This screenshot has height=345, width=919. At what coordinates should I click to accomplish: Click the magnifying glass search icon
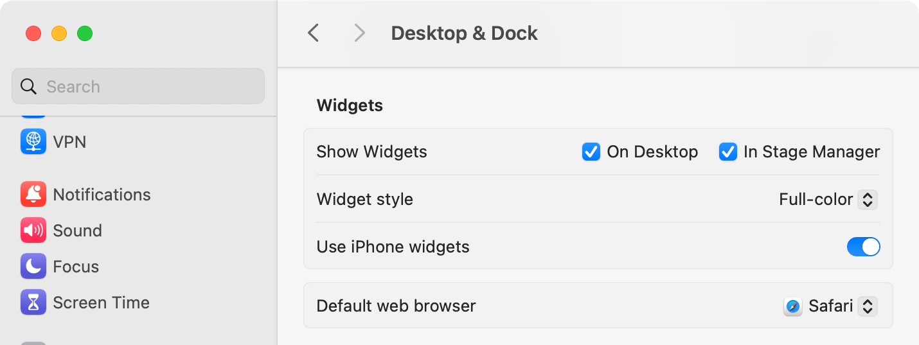tap(28, 87)
